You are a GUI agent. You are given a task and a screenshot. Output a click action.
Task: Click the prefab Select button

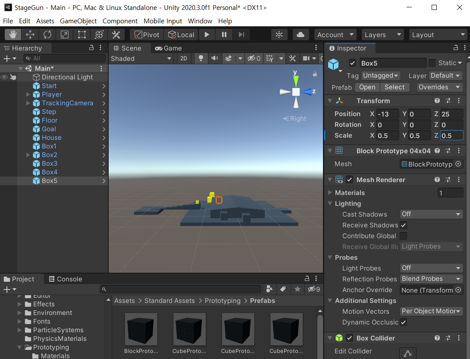(395, 87)
